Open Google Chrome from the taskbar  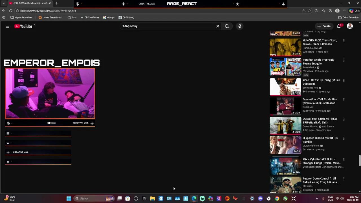click(277, 198)
